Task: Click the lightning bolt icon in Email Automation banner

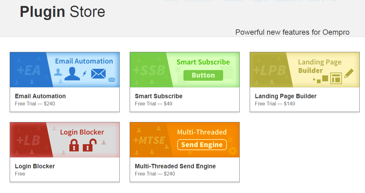Action: pyautogui.click(x=84, y=74)
